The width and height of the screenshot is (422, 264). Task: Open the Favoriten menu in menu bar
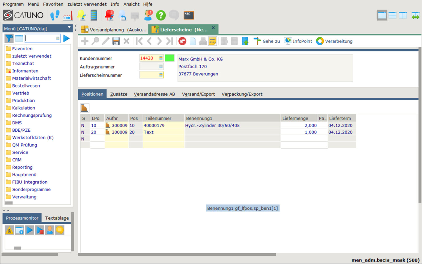pyautogui.click(x=53, y=4)
